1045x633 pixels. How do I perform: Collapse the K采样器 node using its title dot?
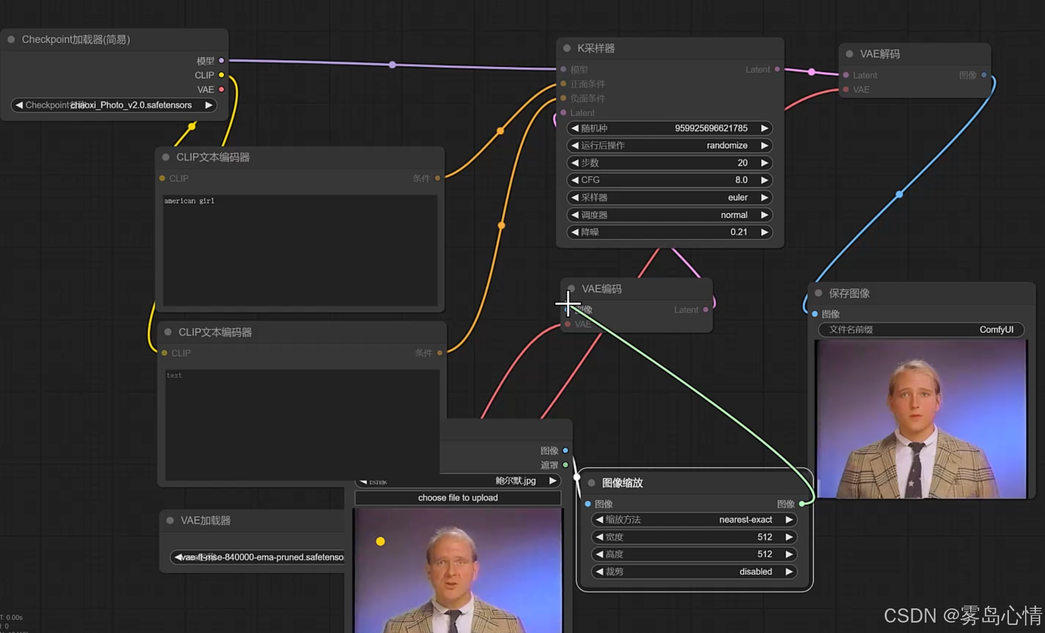567,48
